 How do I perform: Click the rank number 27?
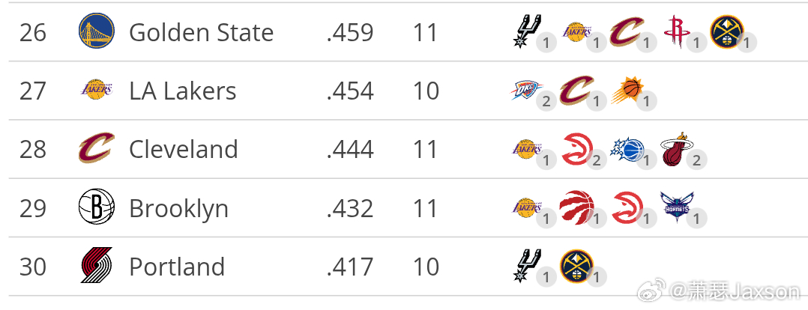coord(33,91)
